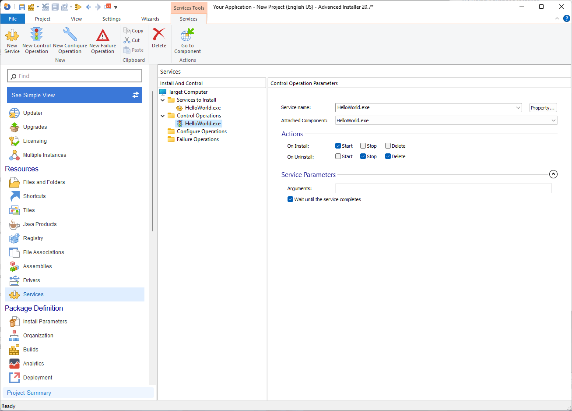Open the Analytics page
Image resolution: width=572 pixels, height=411 pixels.
tap(74, 364)
